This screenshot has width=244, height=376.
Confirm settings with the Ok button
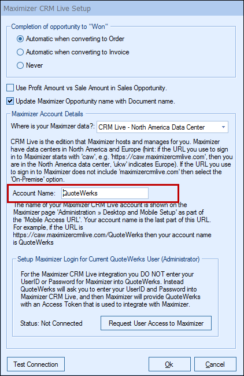(x=169, y=364)
